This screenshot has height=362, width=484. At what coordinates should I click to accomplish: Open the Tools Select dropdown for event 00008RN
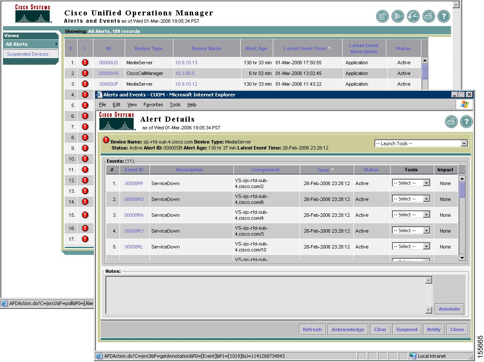coord(411,215)
